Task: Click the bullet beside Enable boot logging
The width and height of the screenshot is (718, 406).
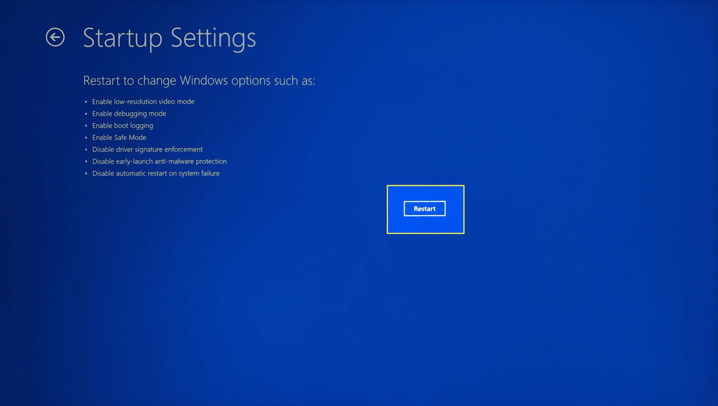Action: pyautogui.click(x=86, y=126)
